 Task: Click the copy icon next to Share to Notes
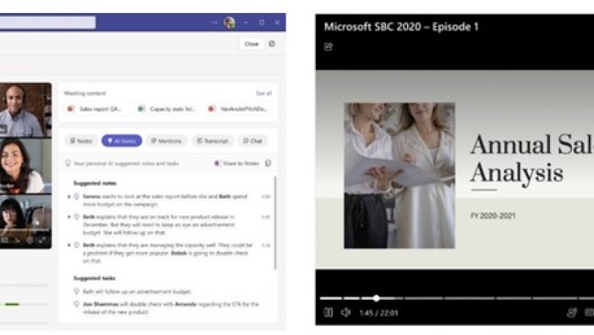pyautogui.click(x=268, y=163)
